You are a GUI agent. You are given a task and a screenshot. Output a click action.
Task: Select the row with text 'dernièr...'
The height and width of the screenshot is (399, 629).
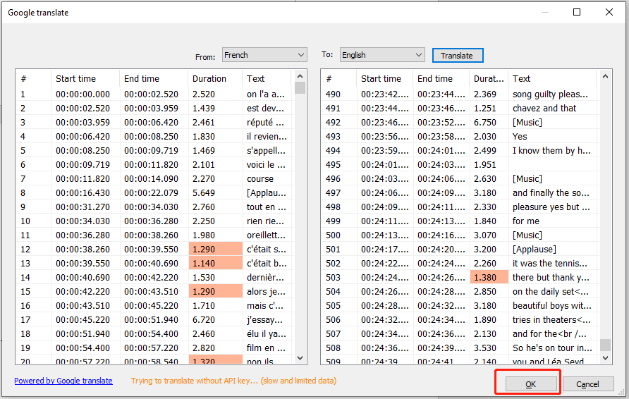[x=154, y=278]
